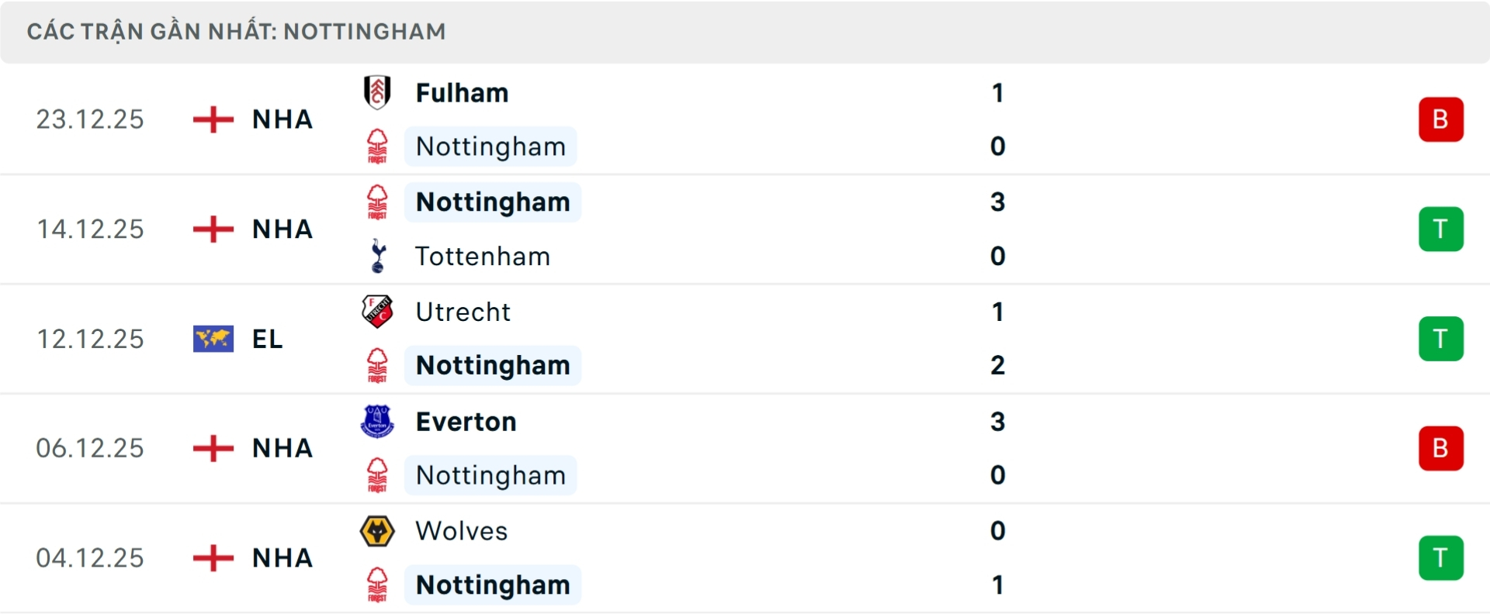The height and width of the screenshot is (614, 1490).
Task: Click the Fulham club crest
Action: click(378, 92)
